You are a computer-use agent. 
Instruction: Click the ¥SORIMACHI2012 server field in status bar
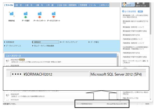(x=85, y=104)
